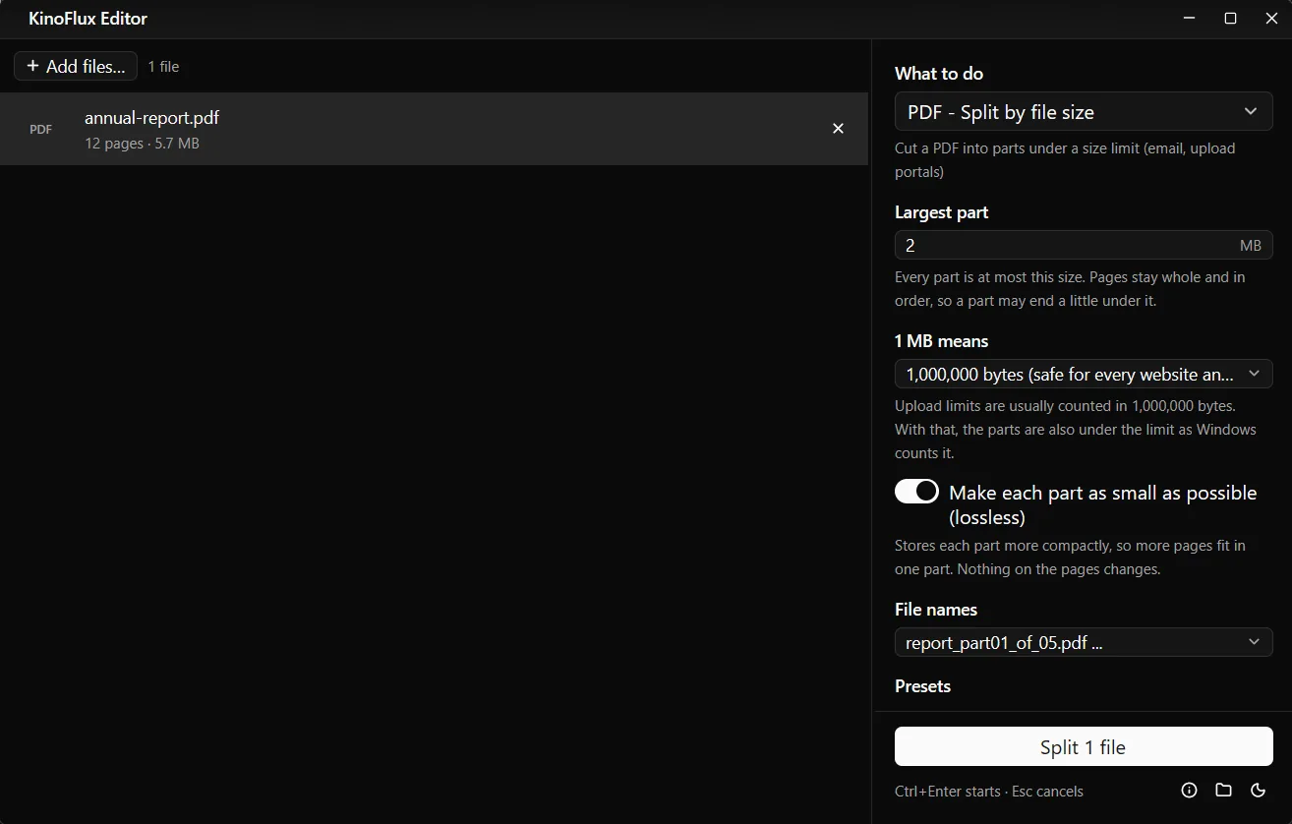Maximize the KinoFlux Editor window
The width and height of the screenshot is (1292, 824).
click(x=1230, y=19)
